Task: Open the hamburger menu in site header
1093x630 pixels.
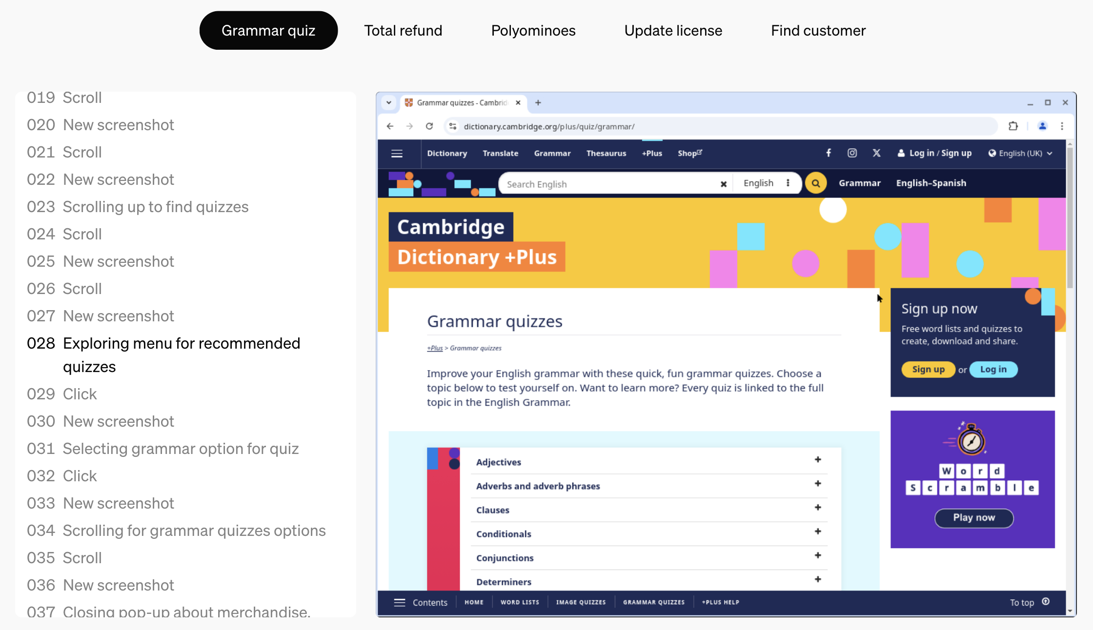Action: tap(397, 154)
